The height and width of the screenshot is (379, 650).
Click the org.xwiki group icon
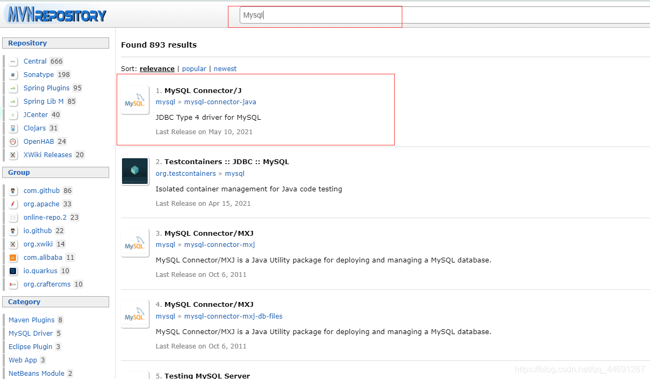click(x=13, y=244)
